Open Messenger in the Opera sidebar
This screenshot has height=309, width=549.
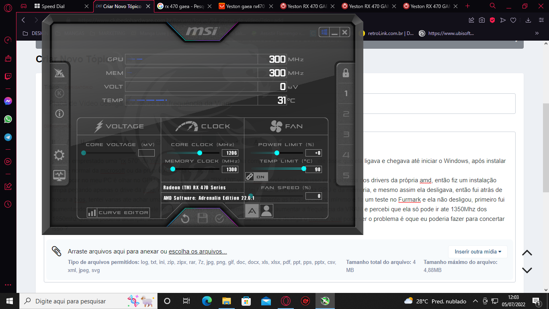point(8,101)
